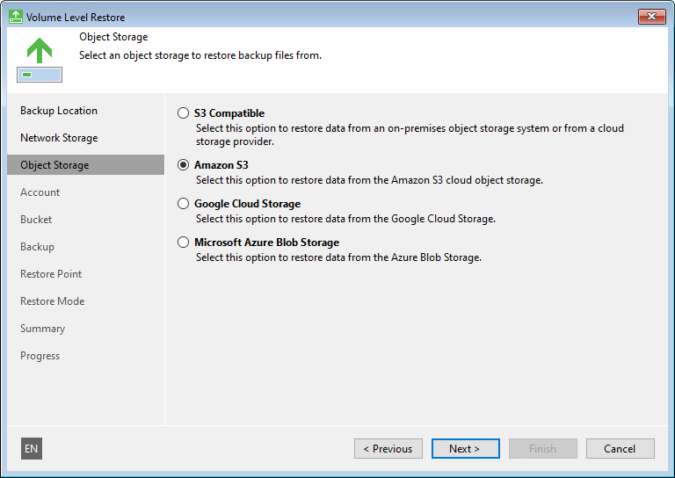
Task: Open the Account step in sidebar
Action: pos(40,192)
